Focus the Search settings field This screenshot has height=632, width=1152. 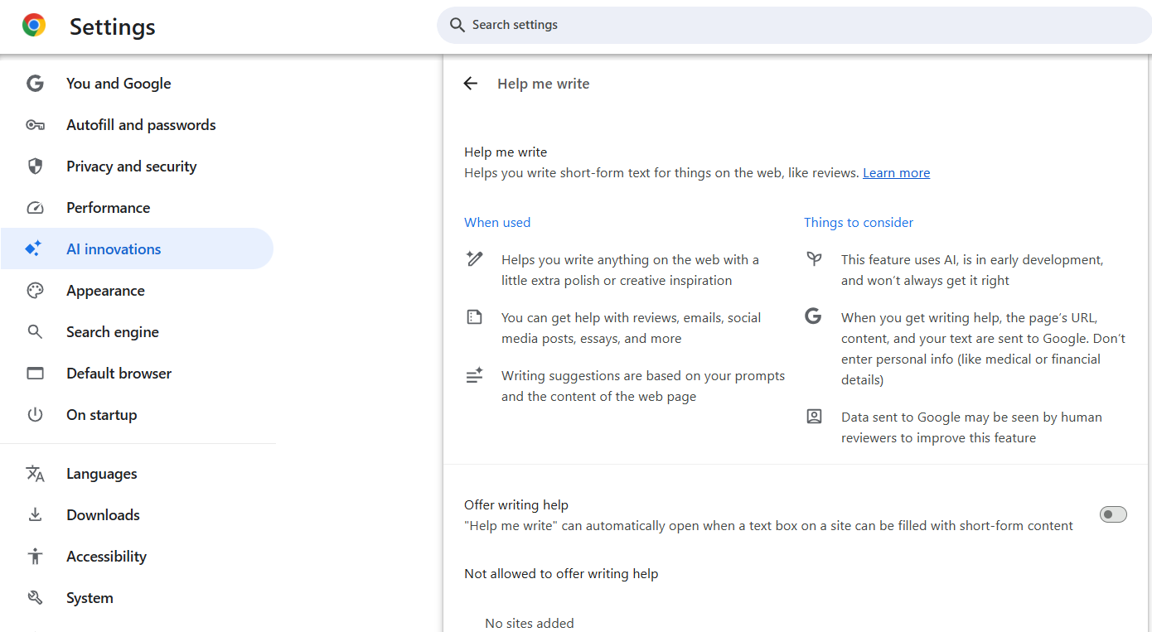[746, 25]
